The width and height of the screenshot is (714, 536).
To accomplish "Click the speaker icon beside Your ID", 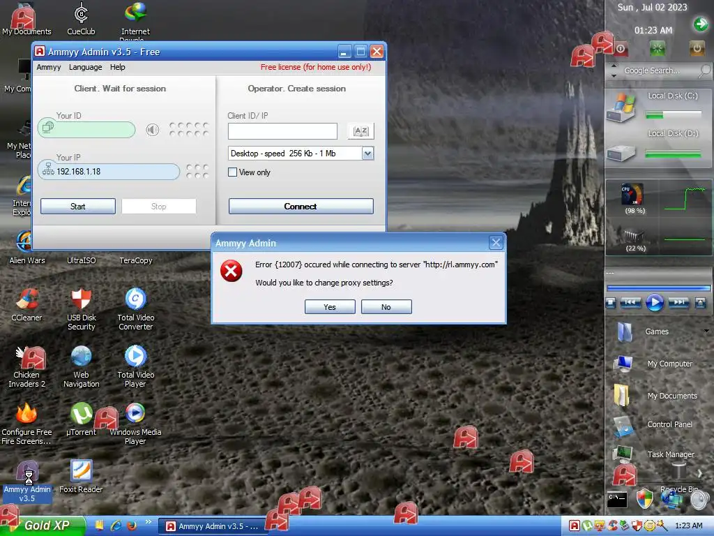I will pos(153,130).
